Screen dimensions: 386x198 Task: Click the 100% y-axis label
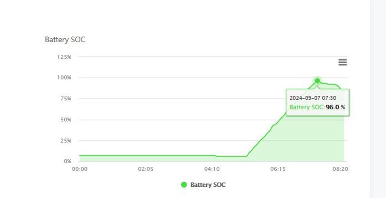point(64,78)
